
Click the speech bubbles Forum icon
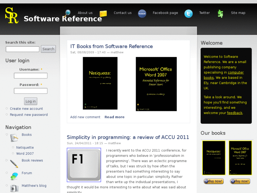(14, 176)
